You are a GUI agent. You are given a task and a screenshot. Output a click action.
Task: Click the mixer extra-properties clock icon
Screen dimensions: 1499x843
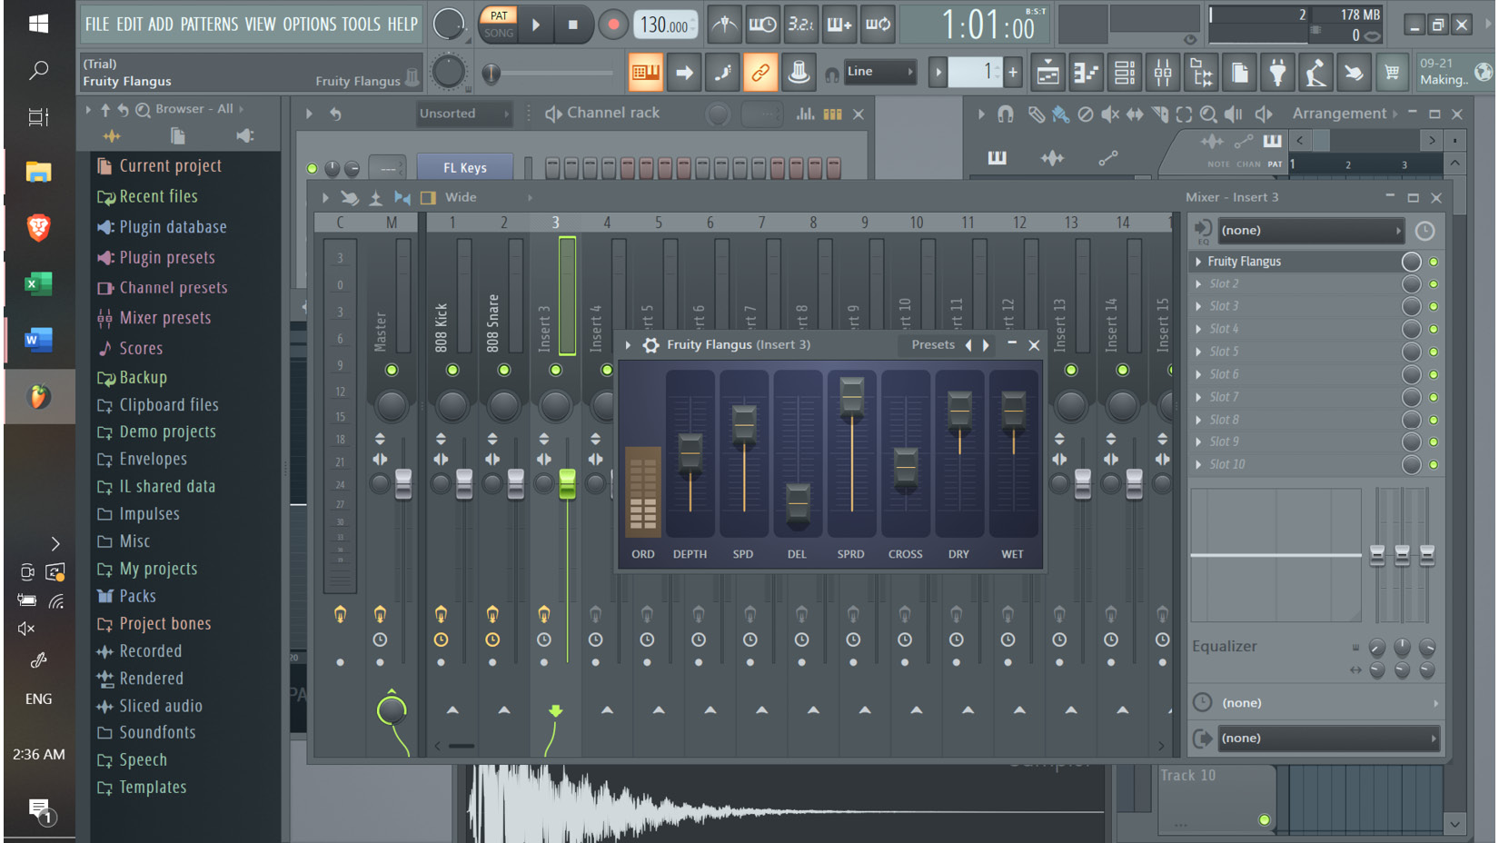tap(1425, 231)
